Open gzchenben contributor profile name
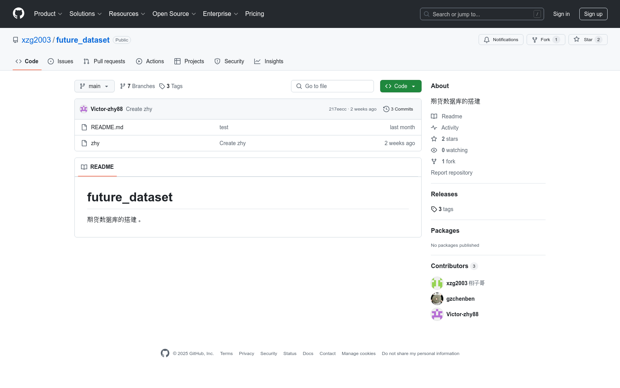Screen dimensions: 620x388 pos(460,299)
